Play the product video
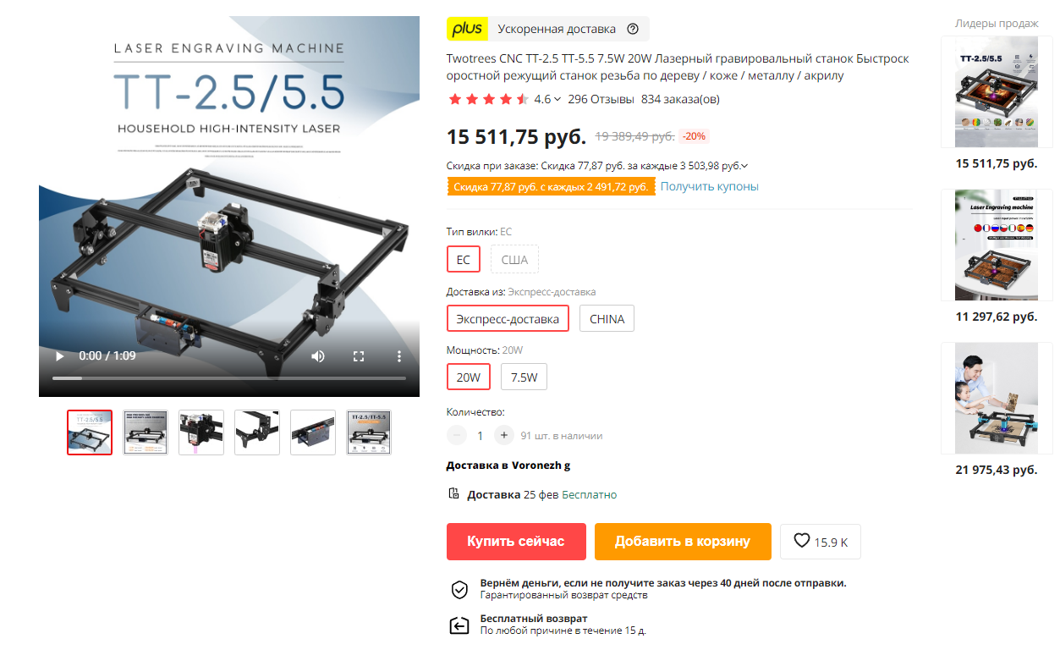This screenshot has width=1060, height=672. (59, 356)
